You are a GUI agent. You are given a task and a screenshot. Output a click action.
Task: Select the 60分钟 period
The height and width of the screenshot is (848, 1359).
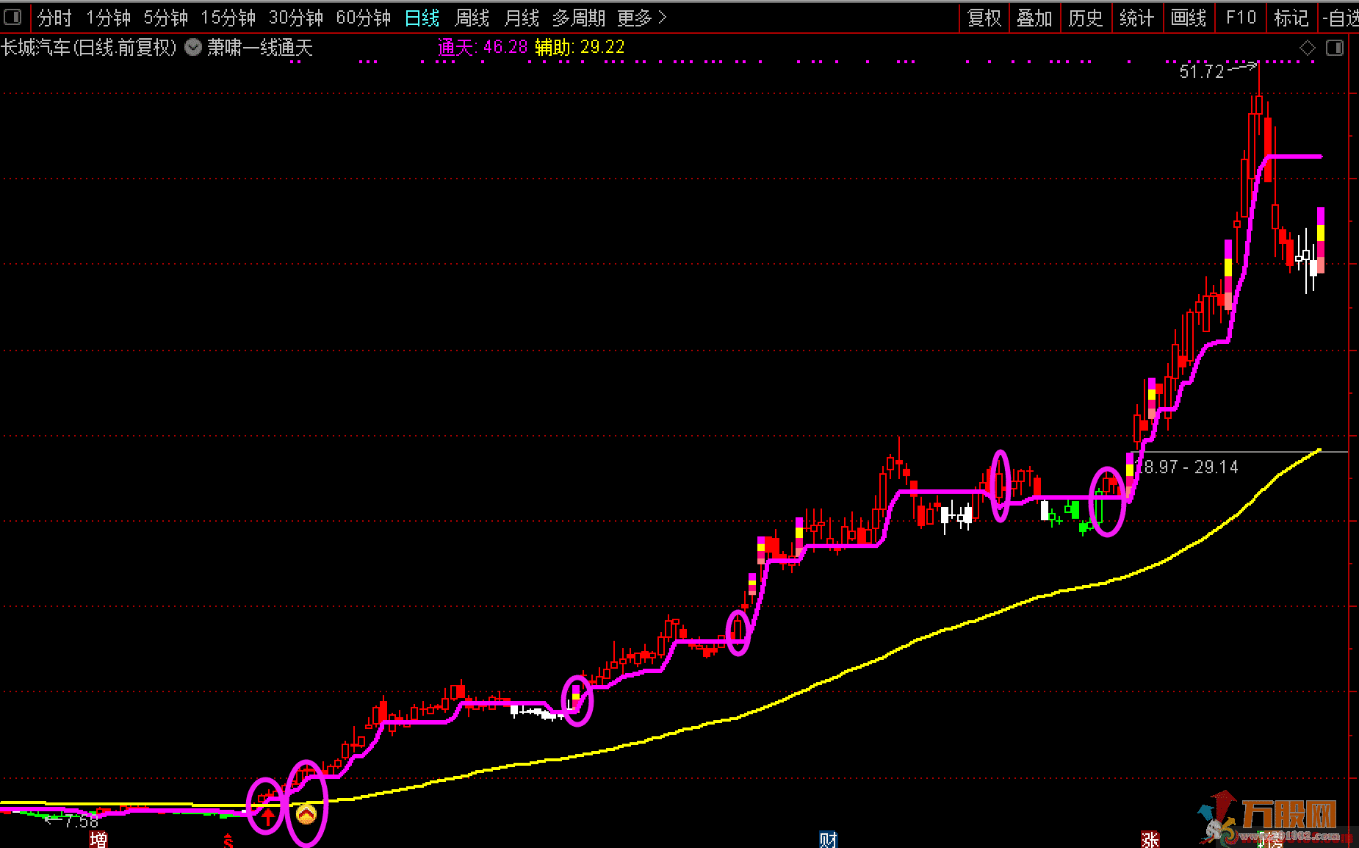pos(364,18)
